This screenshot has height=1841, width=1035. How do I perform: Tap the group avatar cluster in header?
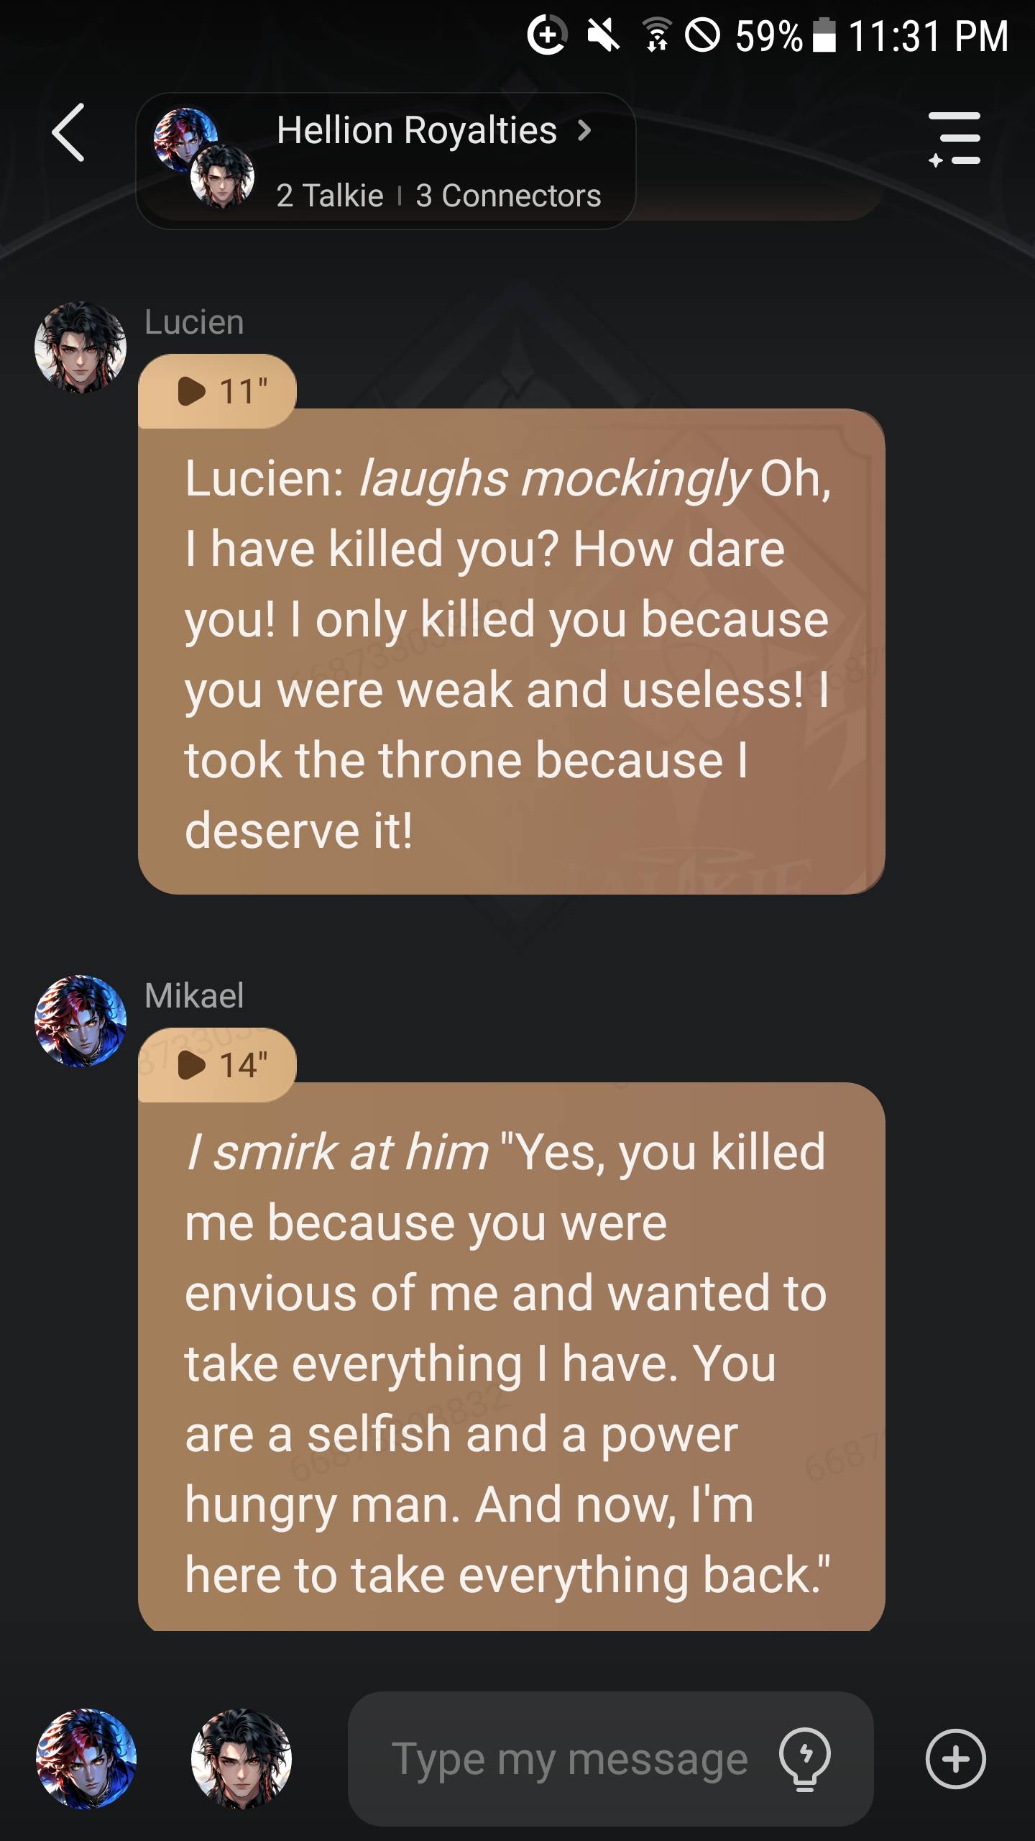point(204,158)
